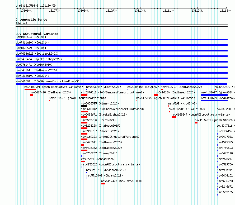Click nsv5565720 (Ebert2021) label
This screenshot has width=235, height=205.
pos(98,120)
